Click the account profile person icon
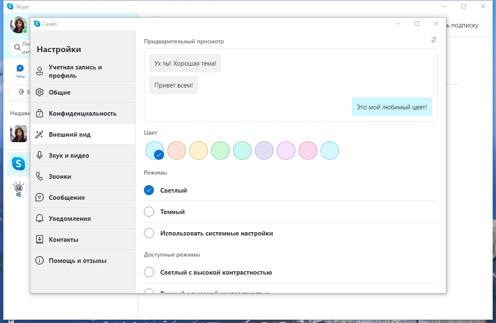Viewport: 496px width, 323px height. tap(40, 71)
